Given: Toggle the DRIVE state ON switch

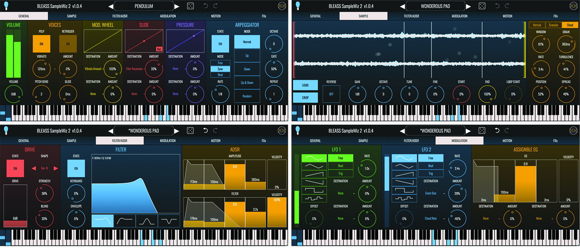Looking at the screenshot, I should [x=15, y=168].
